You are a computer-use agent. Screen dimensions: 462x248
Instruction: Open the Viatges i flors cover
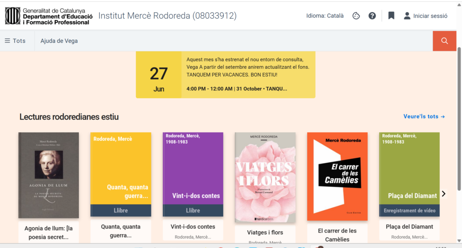coord(265,177)
